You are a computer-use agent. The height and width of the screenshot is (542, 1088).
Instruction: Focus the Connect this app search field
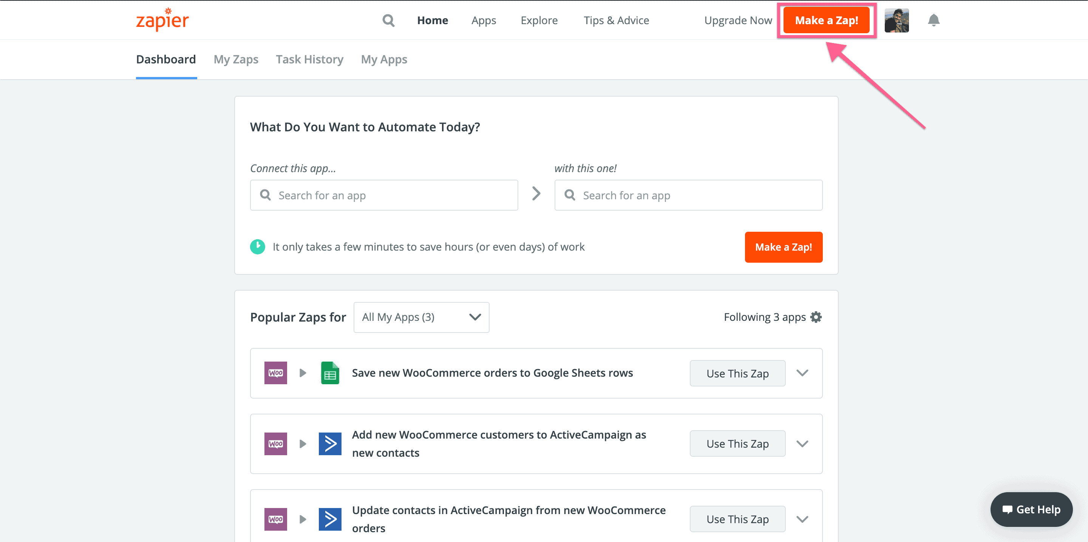coord(384,195)
